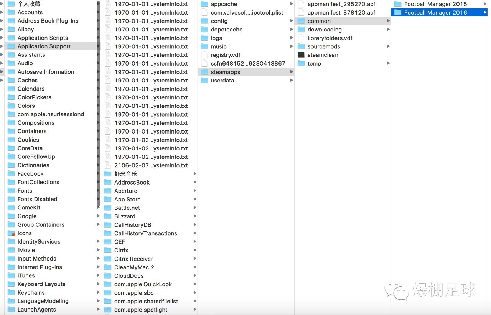Click the Keychains folder icon

click(11, 293)
